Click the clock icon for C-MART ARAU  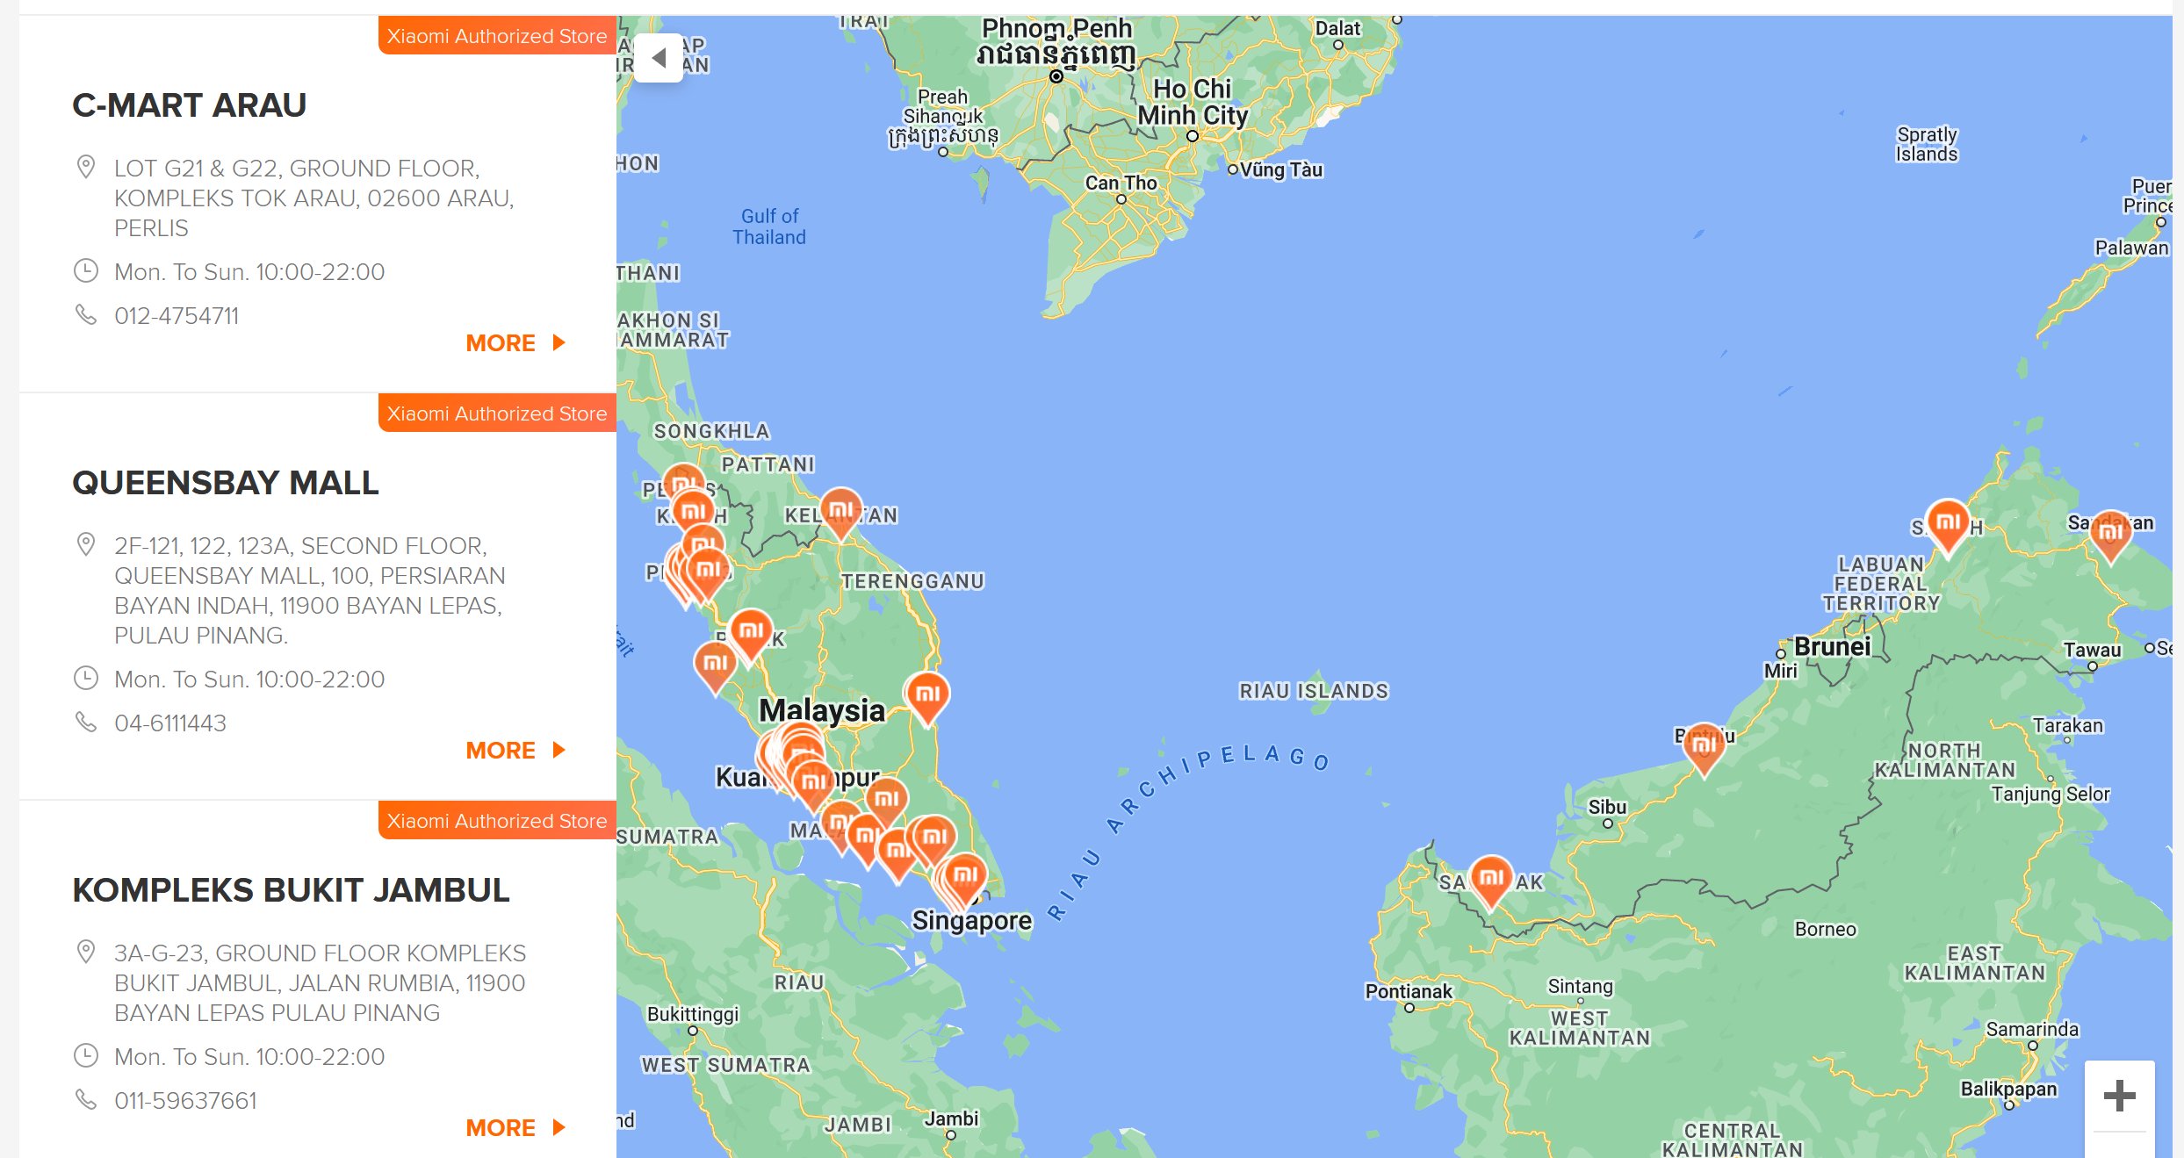(85, 270)
